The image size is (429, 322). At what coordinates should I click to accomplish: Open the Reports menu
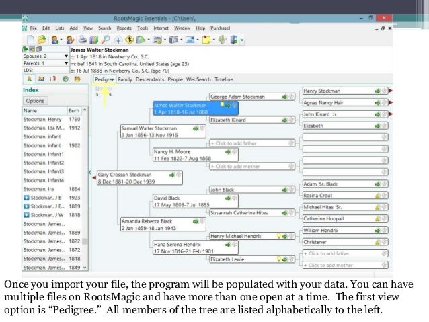[x=124, y=28]
